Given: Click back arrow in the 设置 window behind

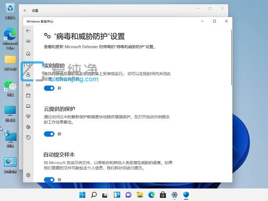Looking at the screenshot, I should 25,10.
